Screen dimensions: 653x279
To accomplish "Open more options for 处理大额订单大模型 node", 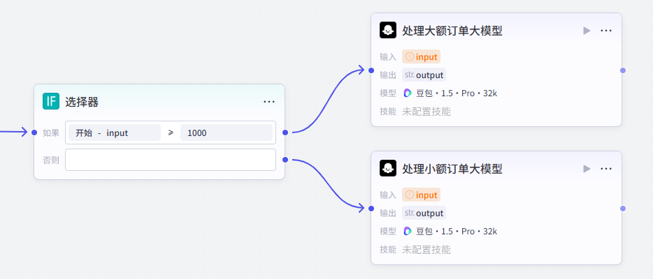I will [606, 31].
